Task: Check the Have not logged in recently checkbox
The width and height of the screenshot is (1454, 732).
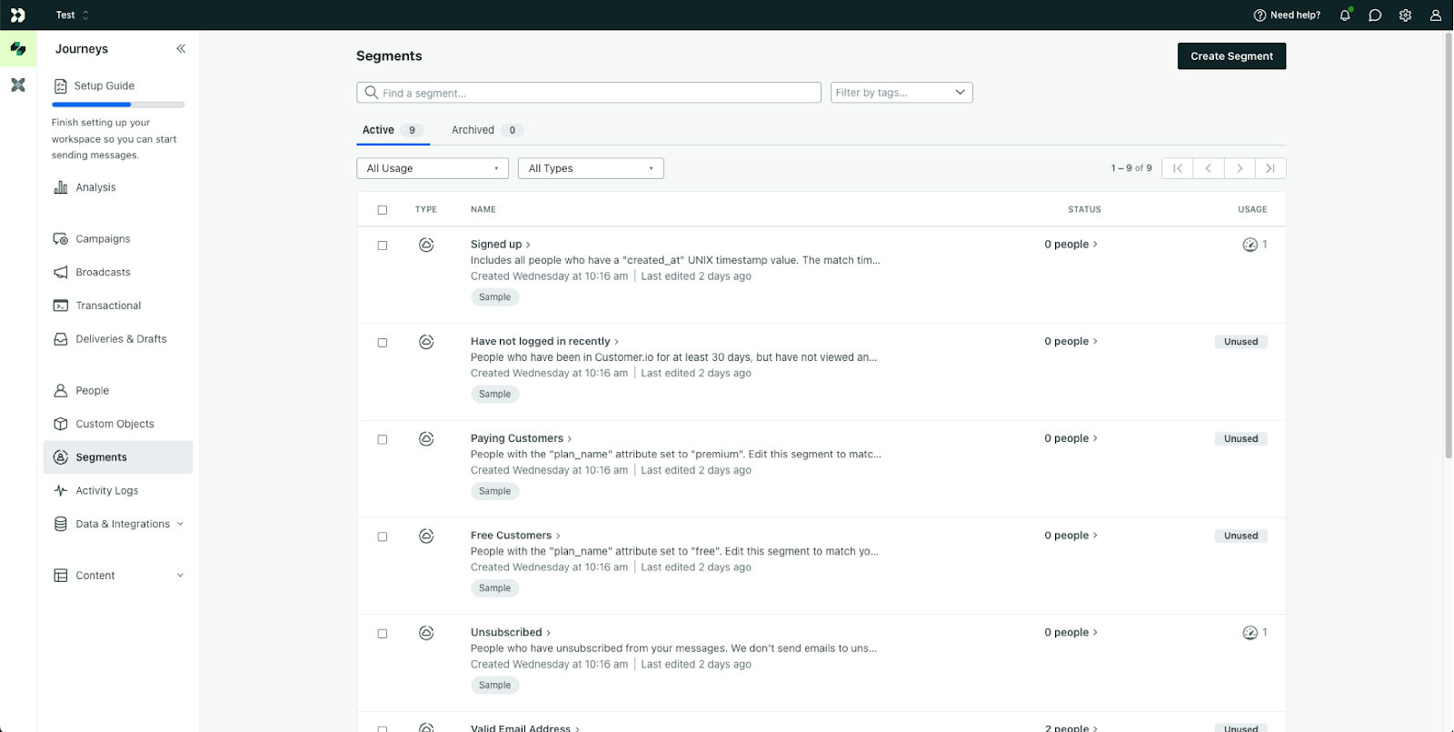Action: coord(383,343)
